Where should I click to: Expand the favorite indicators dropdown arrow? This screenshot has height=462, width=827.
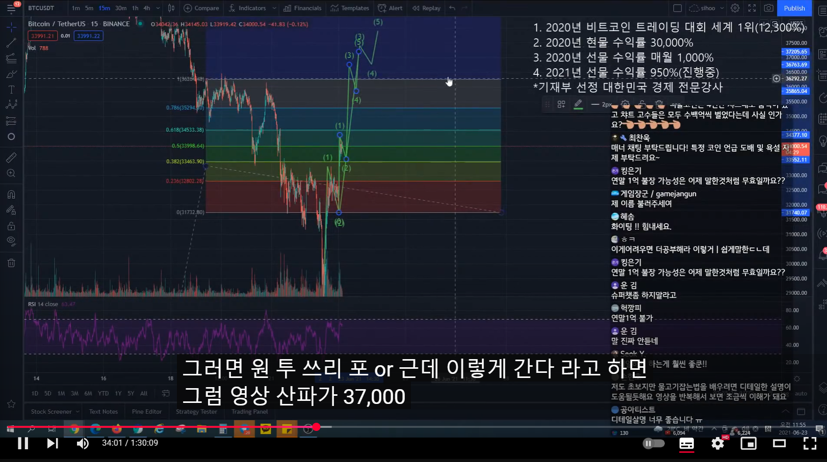pyautogui.click(x=274, y=8)
